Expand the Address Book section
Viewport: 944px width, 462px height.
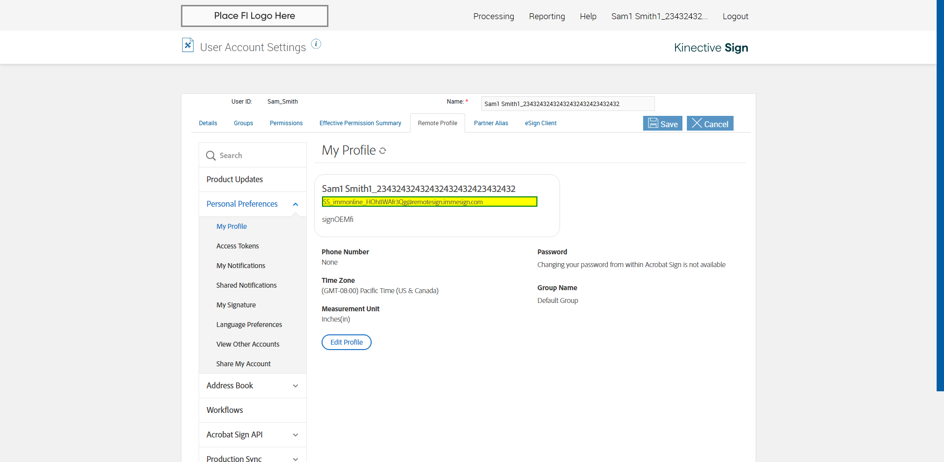295,386
